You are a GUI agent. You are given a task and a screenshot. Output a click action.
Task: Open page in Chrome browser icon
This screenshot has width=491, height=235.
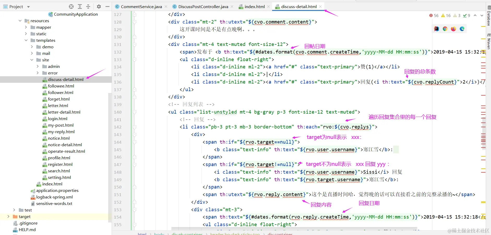[x=445, y=29]
